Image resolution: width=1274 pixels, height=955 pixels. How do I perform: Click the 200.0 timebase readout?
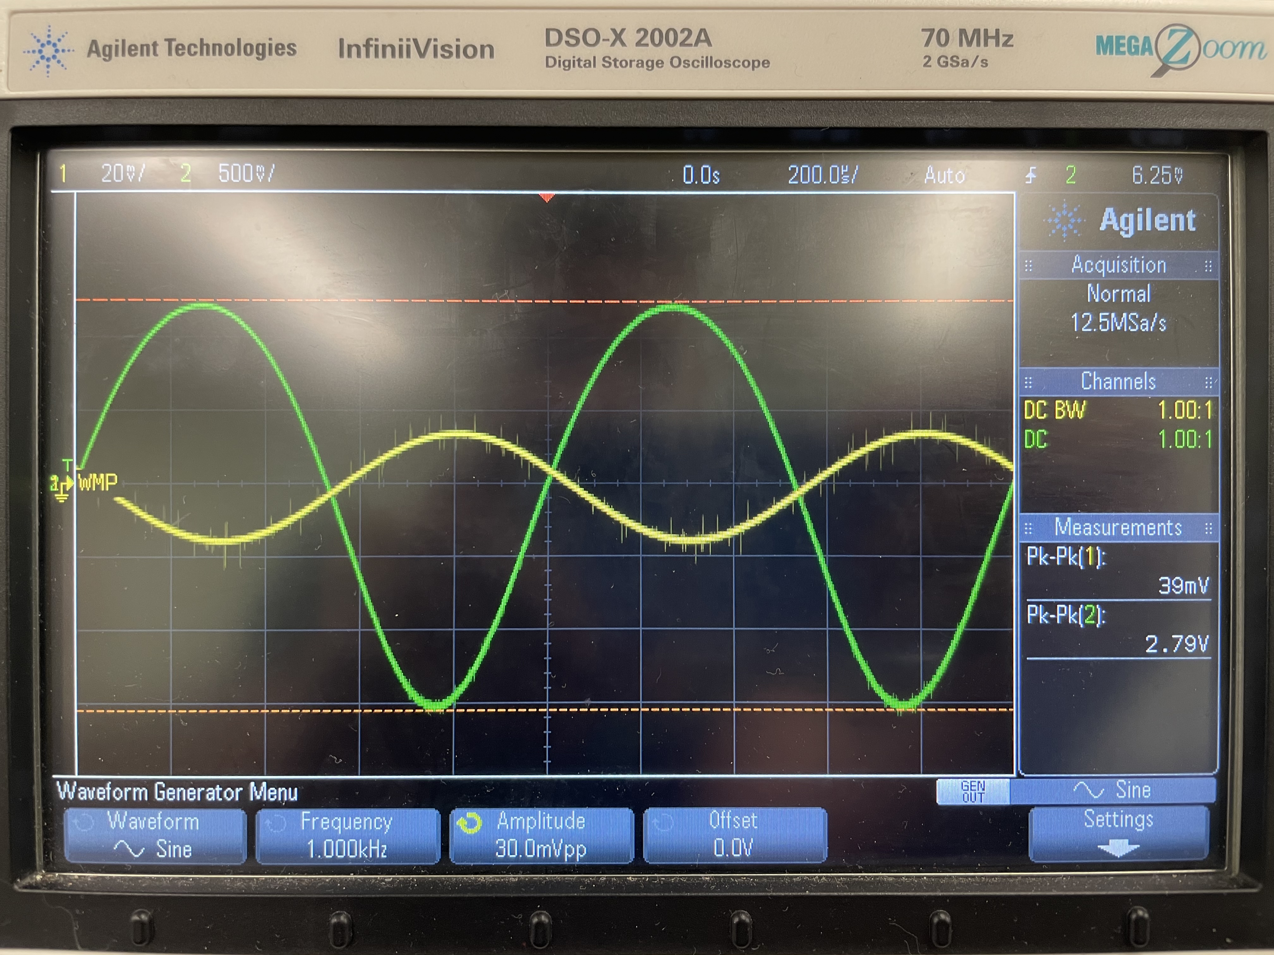[822, 174]
